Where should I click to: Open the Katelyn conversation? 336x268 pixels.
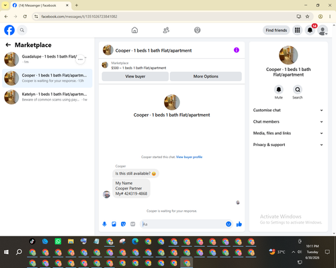[47, 97]
